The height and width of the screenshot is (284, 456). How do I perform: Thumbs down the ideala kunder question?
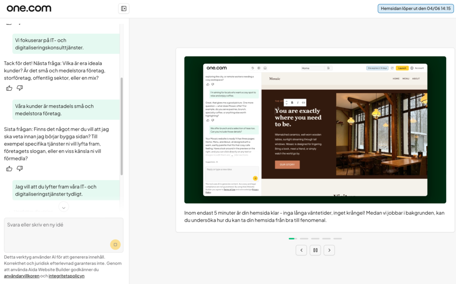click(20, 88)
